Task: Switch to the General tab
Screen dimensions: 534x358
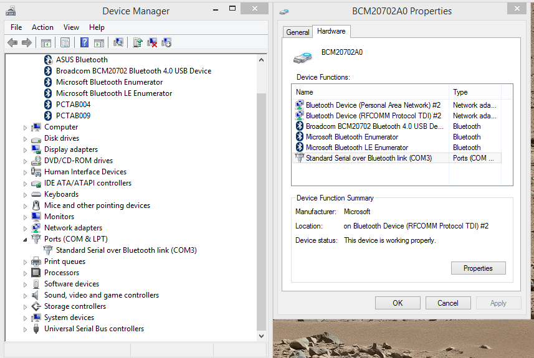Action: (x=297, y=32)
